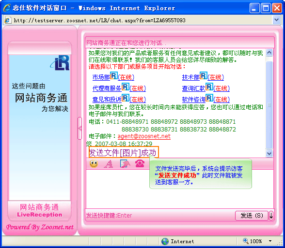The width and height of the screenshot is (285, 248).
Task: Click the chat scrollbar down arrow
Action: pyautogui.click(x=269, y=154)
